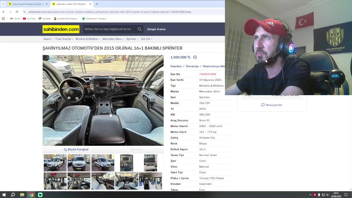Go back with the browser back arrow

(4, 12)
